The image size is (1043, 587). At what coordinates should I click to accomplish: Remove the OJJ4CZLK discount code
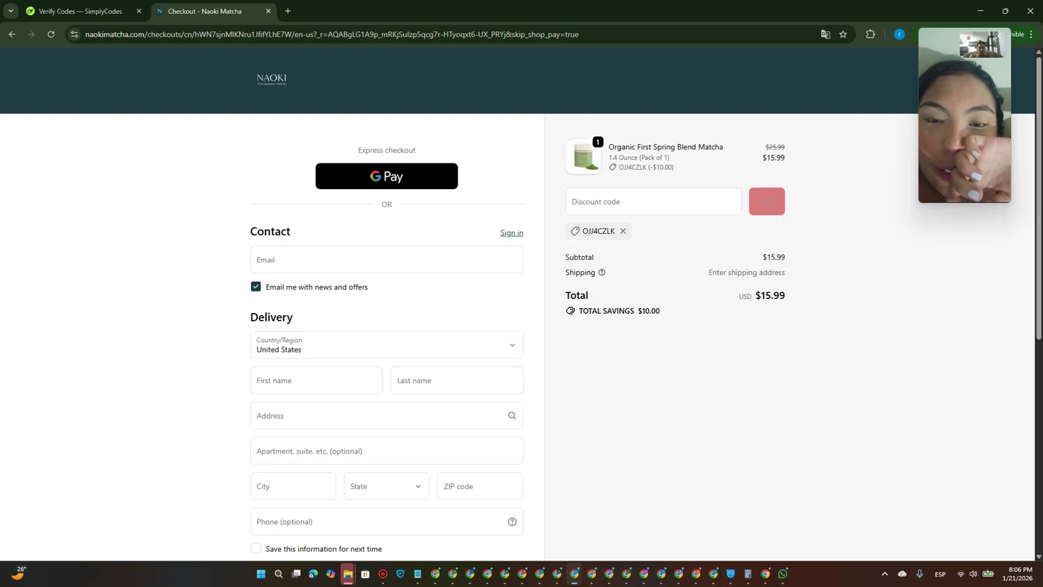623,231
